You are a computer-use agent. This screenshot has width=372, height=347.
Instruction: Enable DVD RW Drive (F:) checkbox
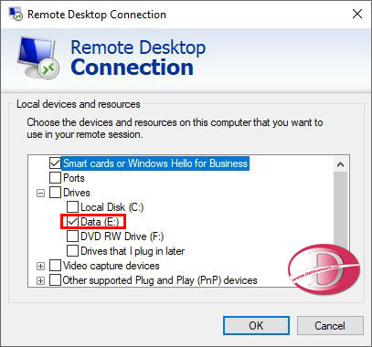tap(72, 237)
